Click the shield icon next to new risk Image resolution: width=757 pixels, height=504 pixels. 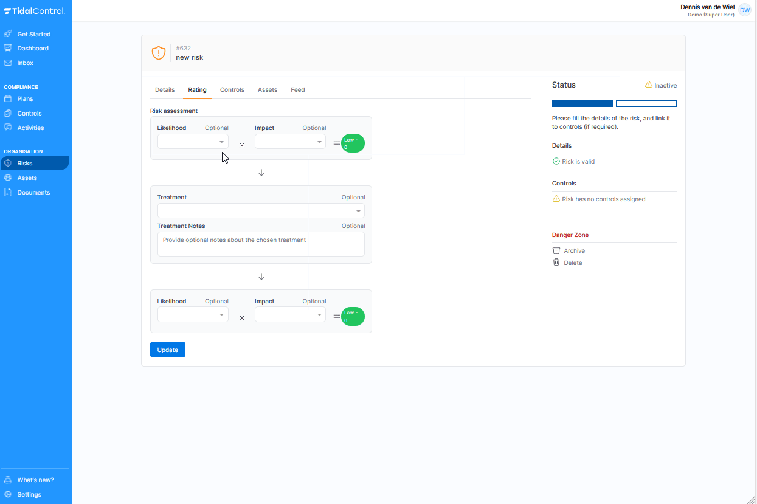[159, 52]
